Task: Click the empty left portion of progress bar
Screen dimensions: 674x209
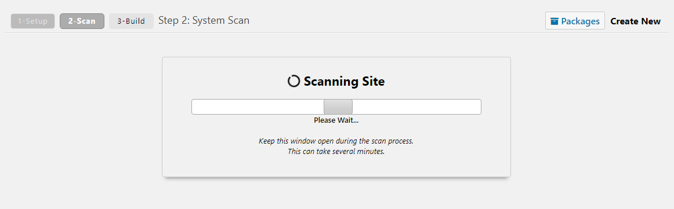Action: point(258,107)
